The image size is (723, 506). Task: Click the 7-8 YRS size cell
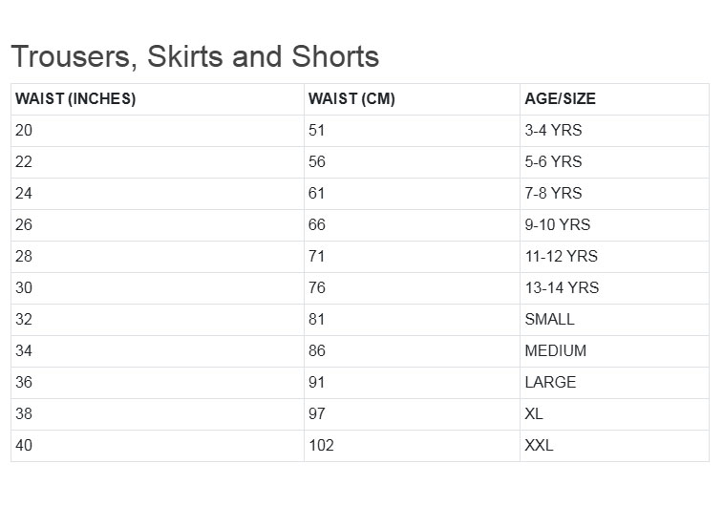(x=553, y=193)
